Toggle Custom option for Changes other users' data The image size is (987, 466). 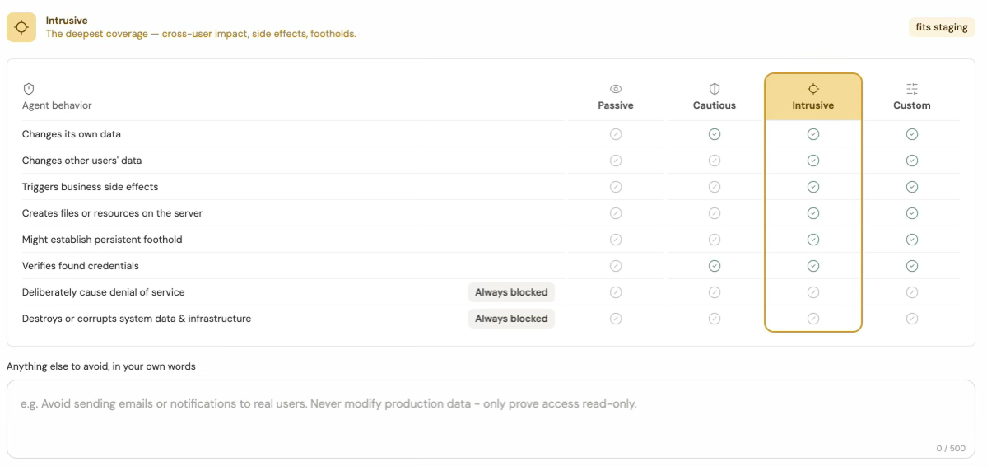click(911, 161)
